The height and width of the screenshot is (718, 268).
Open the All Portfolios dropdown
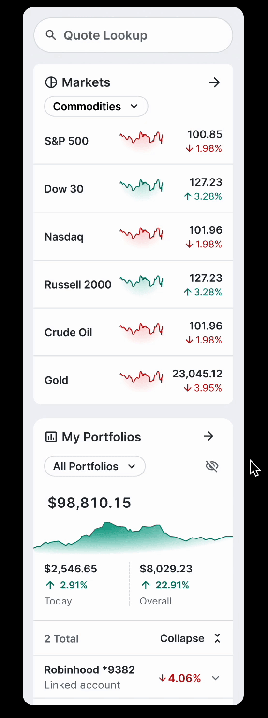95,466
